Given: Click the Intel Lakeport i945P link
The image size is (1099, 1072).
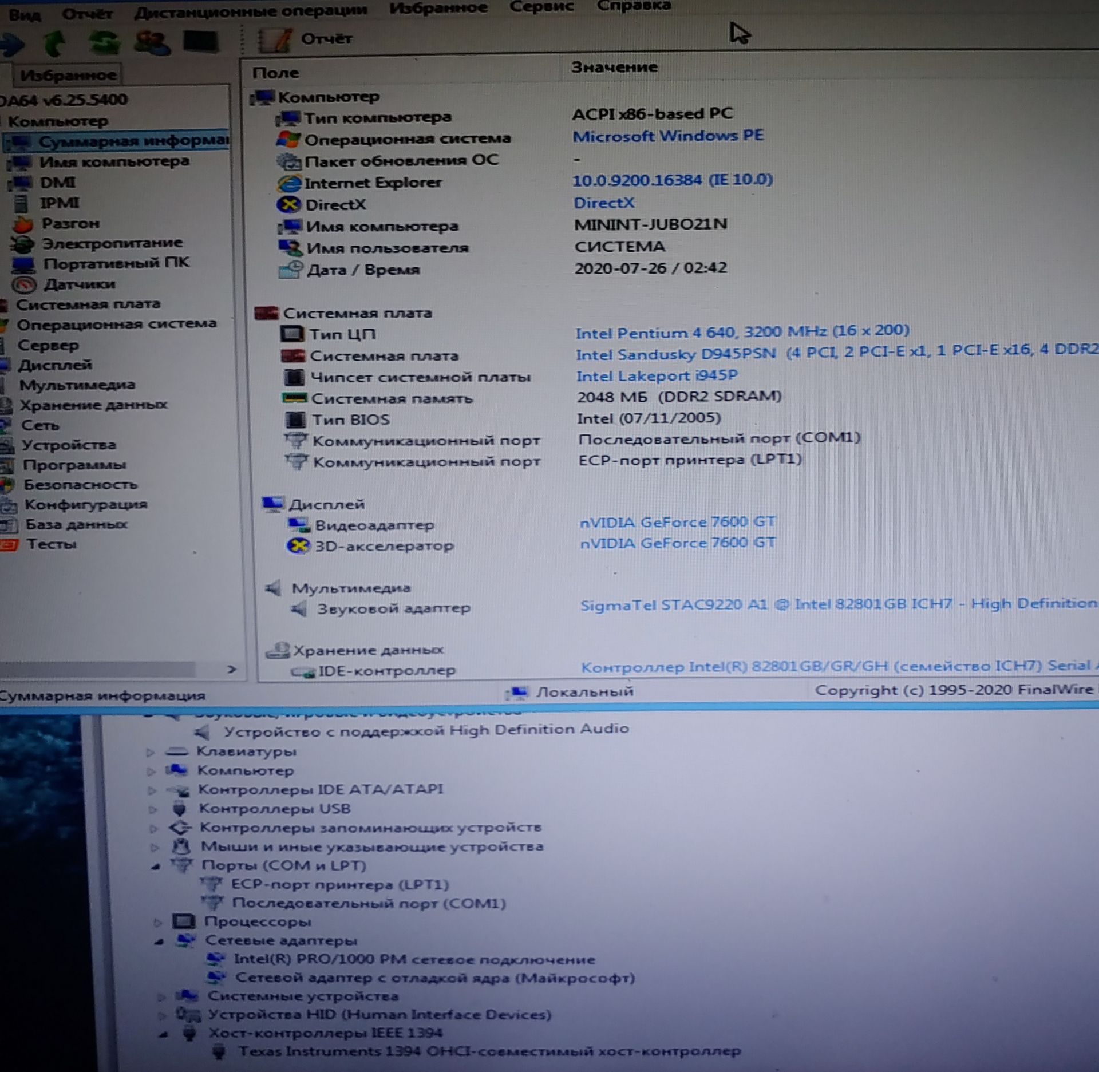Looking at the screenshot, I should (657, 375).
